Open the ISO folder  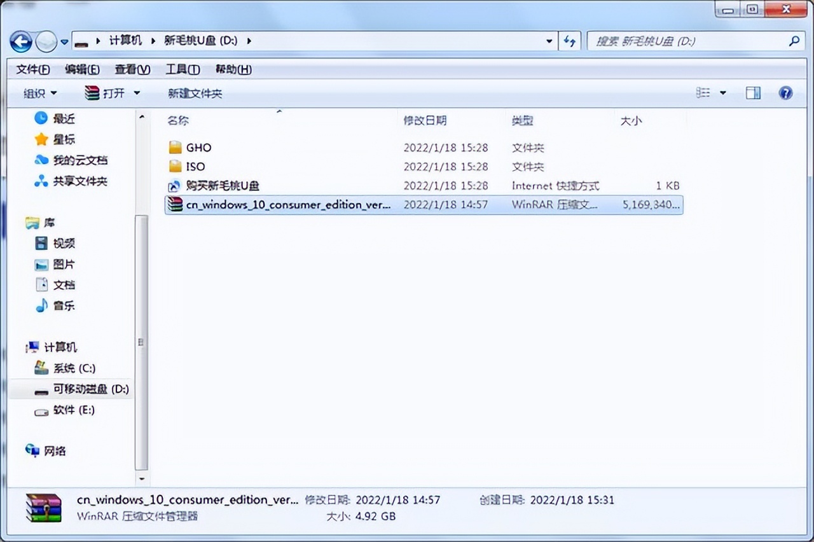coord(196,166)
